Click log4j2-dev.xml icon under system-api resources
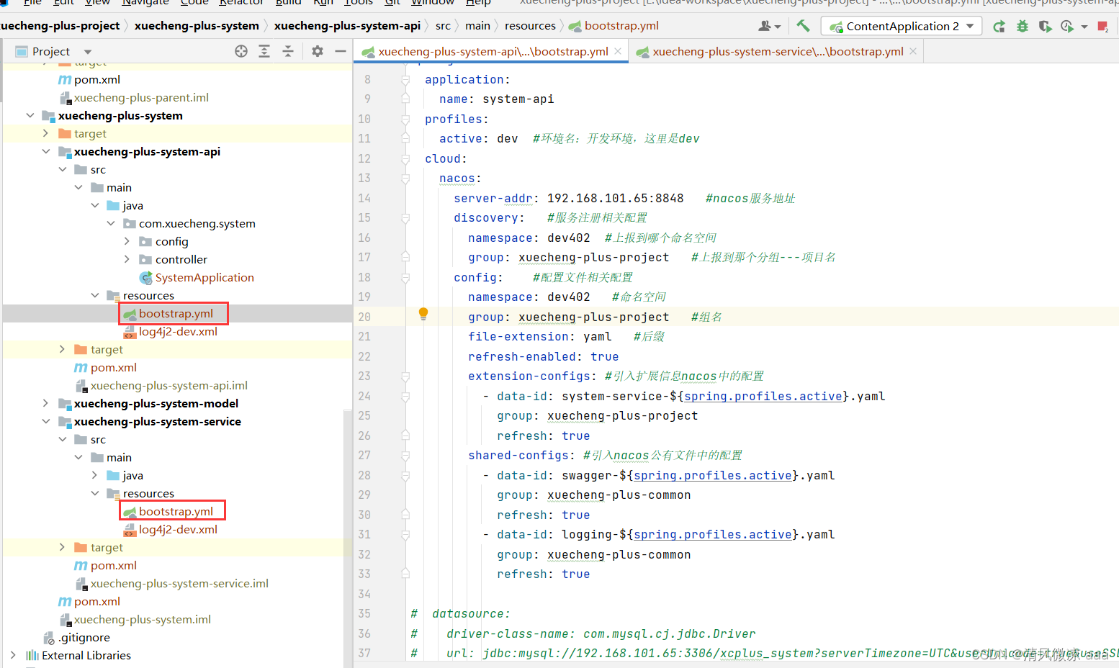 pyautogui.click(x=130, y=332)
